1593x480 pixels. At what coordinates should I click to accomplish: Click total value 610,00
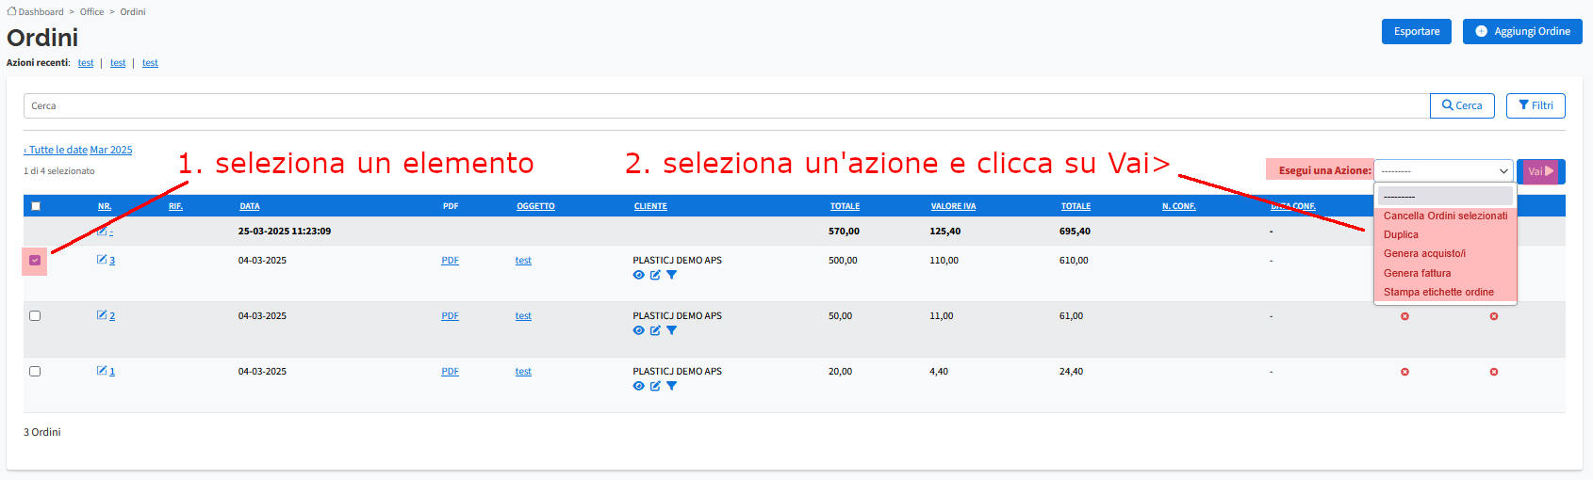1074,261
